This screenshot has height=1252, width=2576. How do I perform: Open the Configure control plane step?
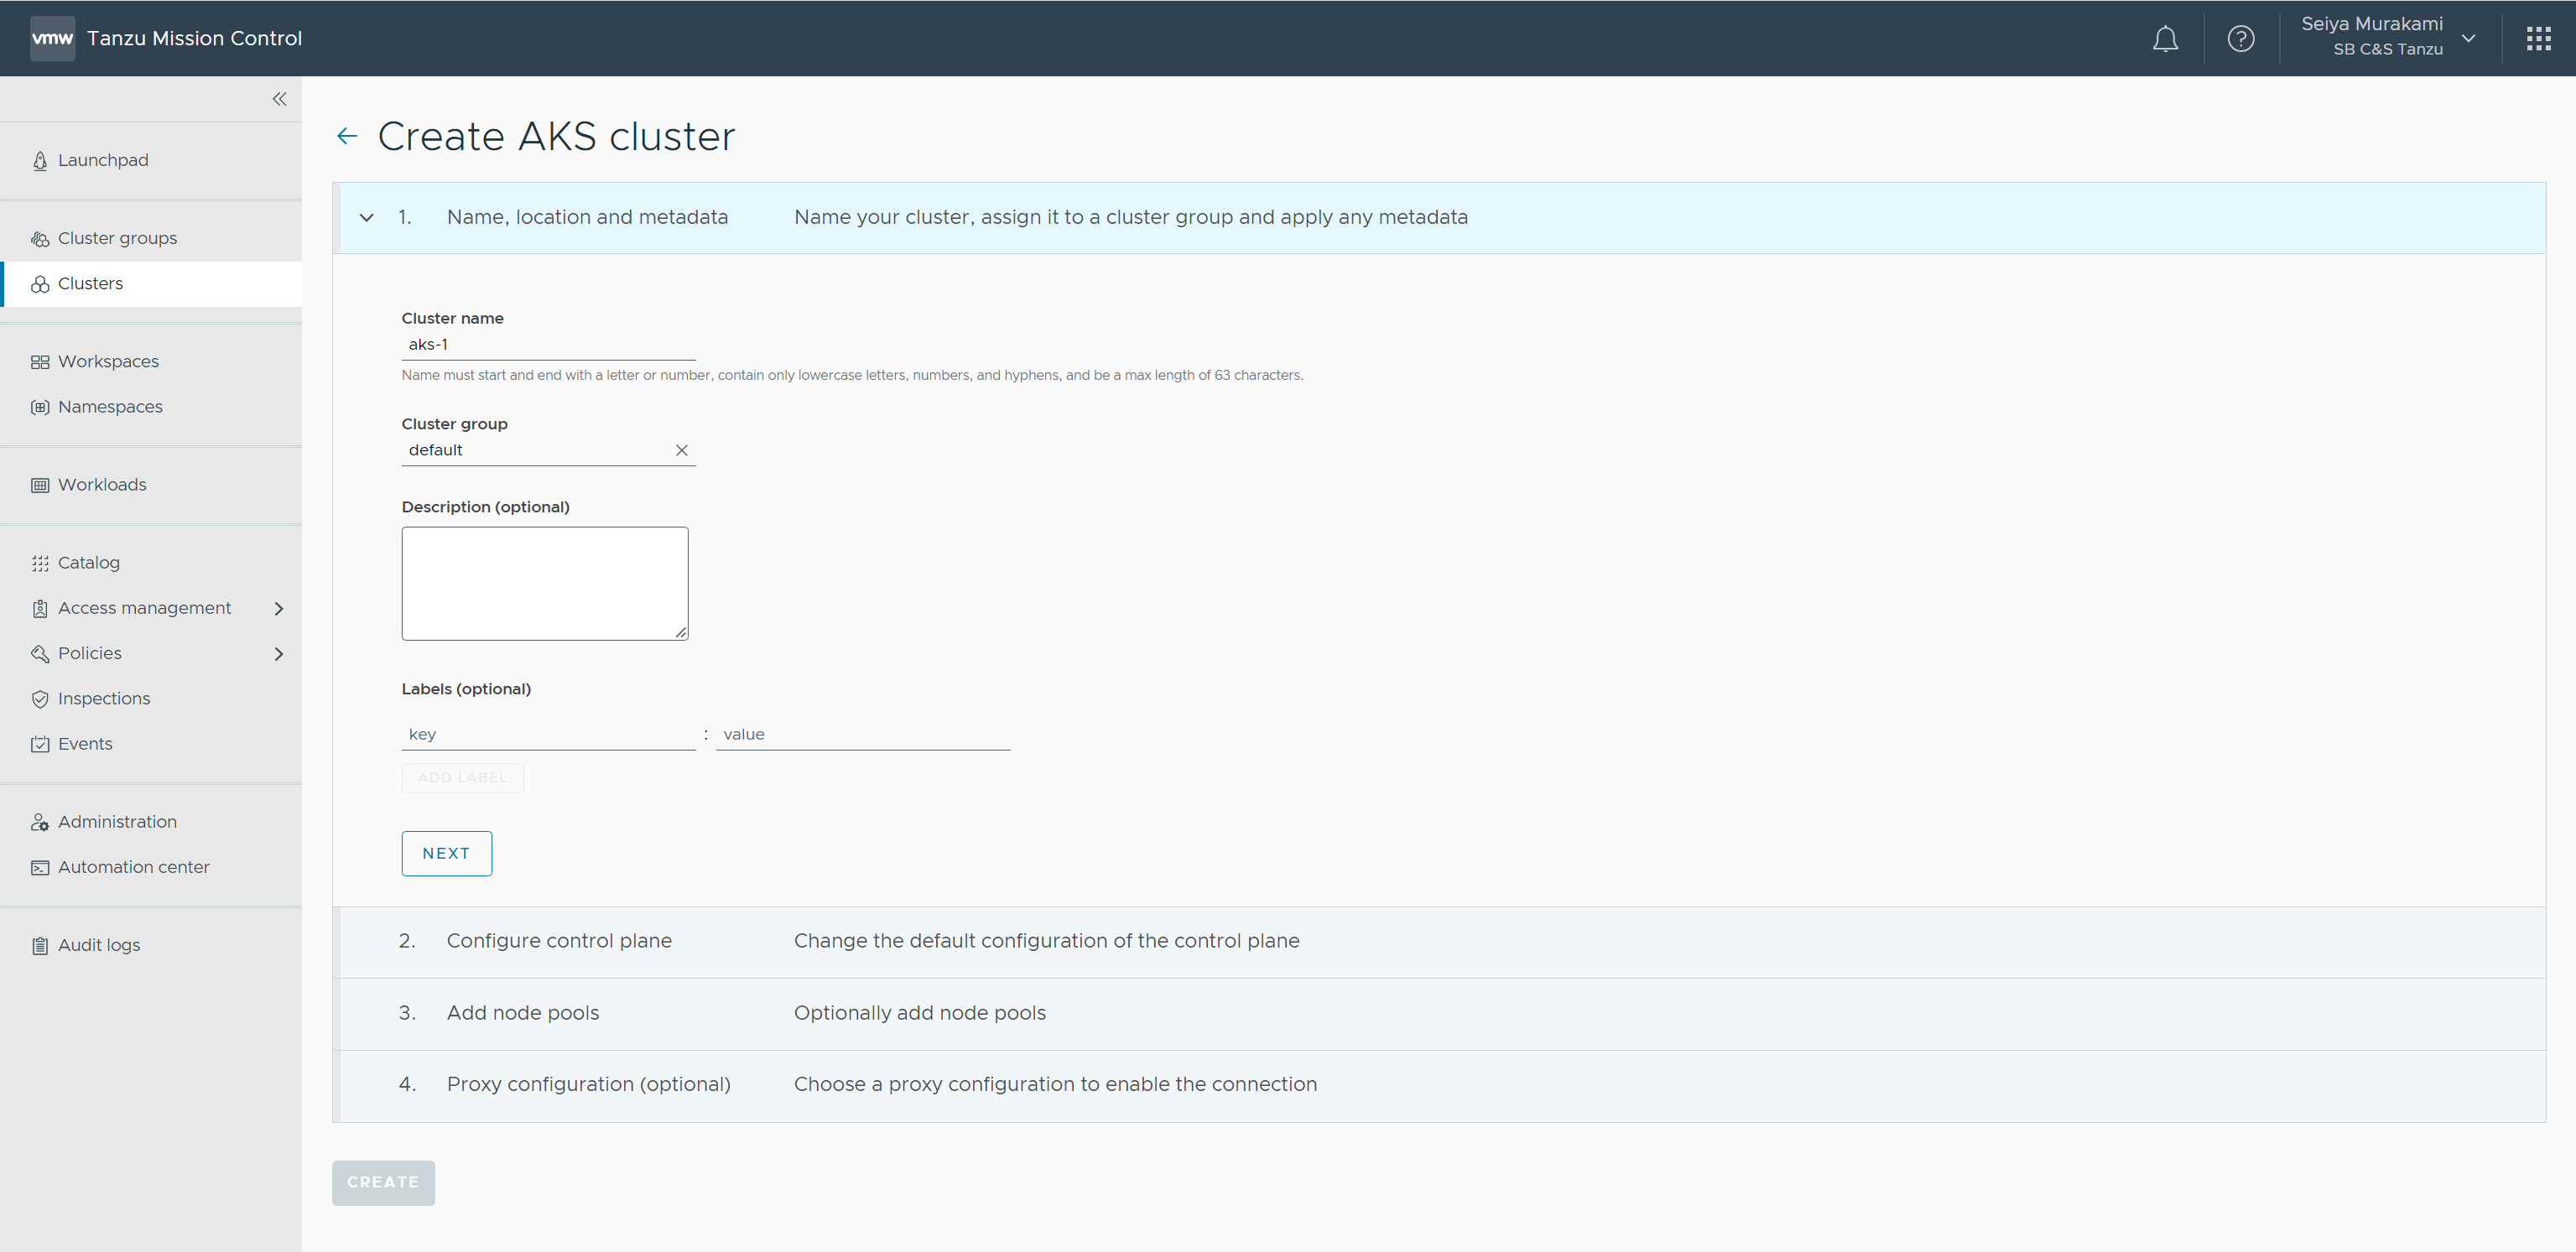coord(559,941)
